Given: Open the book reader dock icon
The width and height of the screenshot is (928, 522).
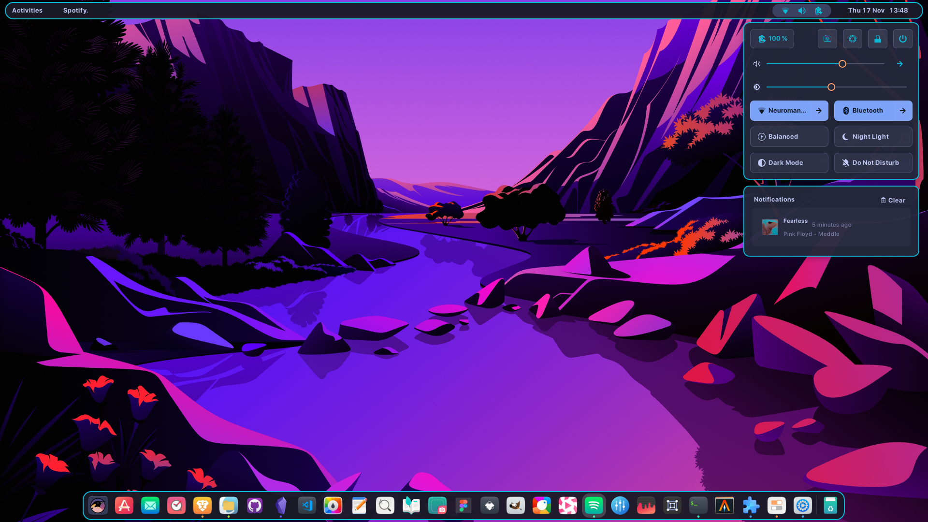Looking at the screenshot, I should [x=411, y=506].
